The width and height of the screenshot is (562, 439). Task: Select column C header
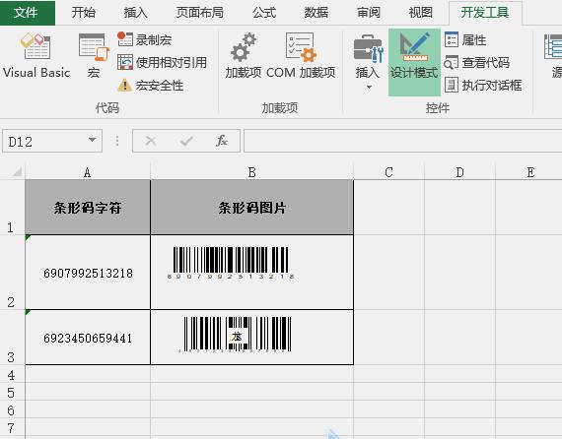(388, 172)
